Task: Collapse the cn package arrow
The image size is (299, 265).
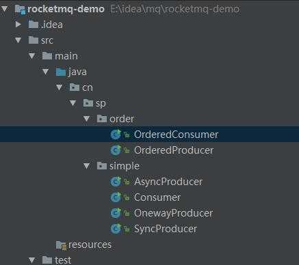Action: (x=60, y=87)
